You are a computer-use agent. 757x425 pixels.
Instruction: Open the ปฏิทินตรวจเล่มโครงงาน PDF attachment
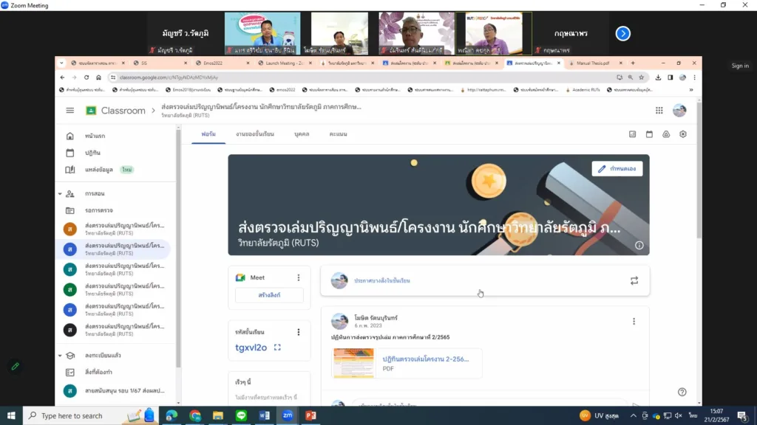point(407,363)
